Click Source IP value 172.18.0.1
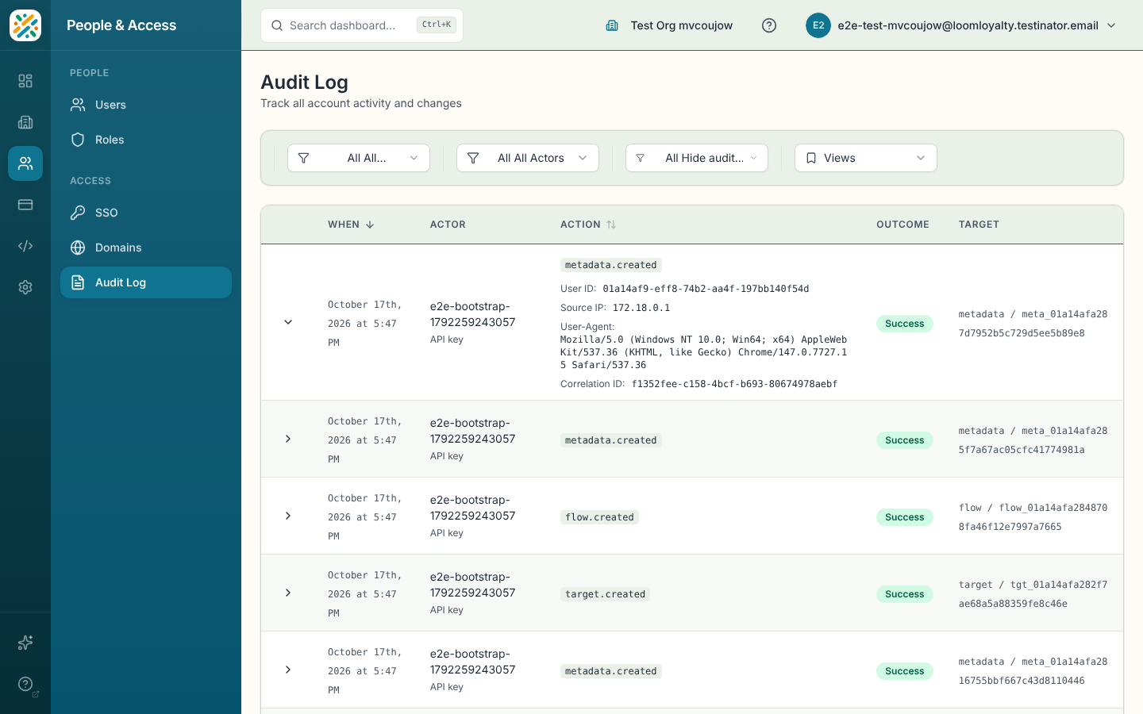This screenshot has width=1143, height=714. [x=641, y=308]
